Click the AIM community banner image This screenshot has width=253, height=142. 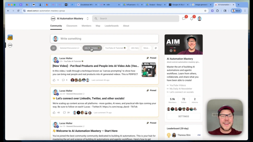click(184, 44)
